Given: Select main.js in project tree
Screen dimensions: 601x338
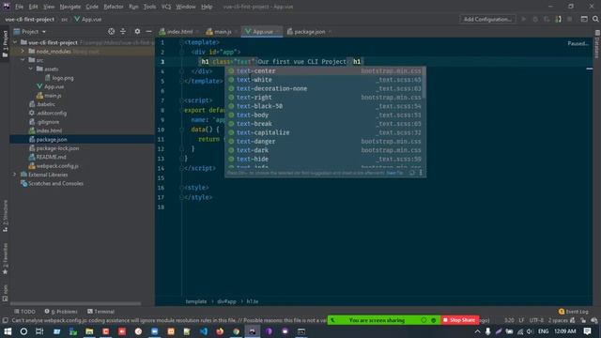Looking at the screenshot, I should pos(49,96).
